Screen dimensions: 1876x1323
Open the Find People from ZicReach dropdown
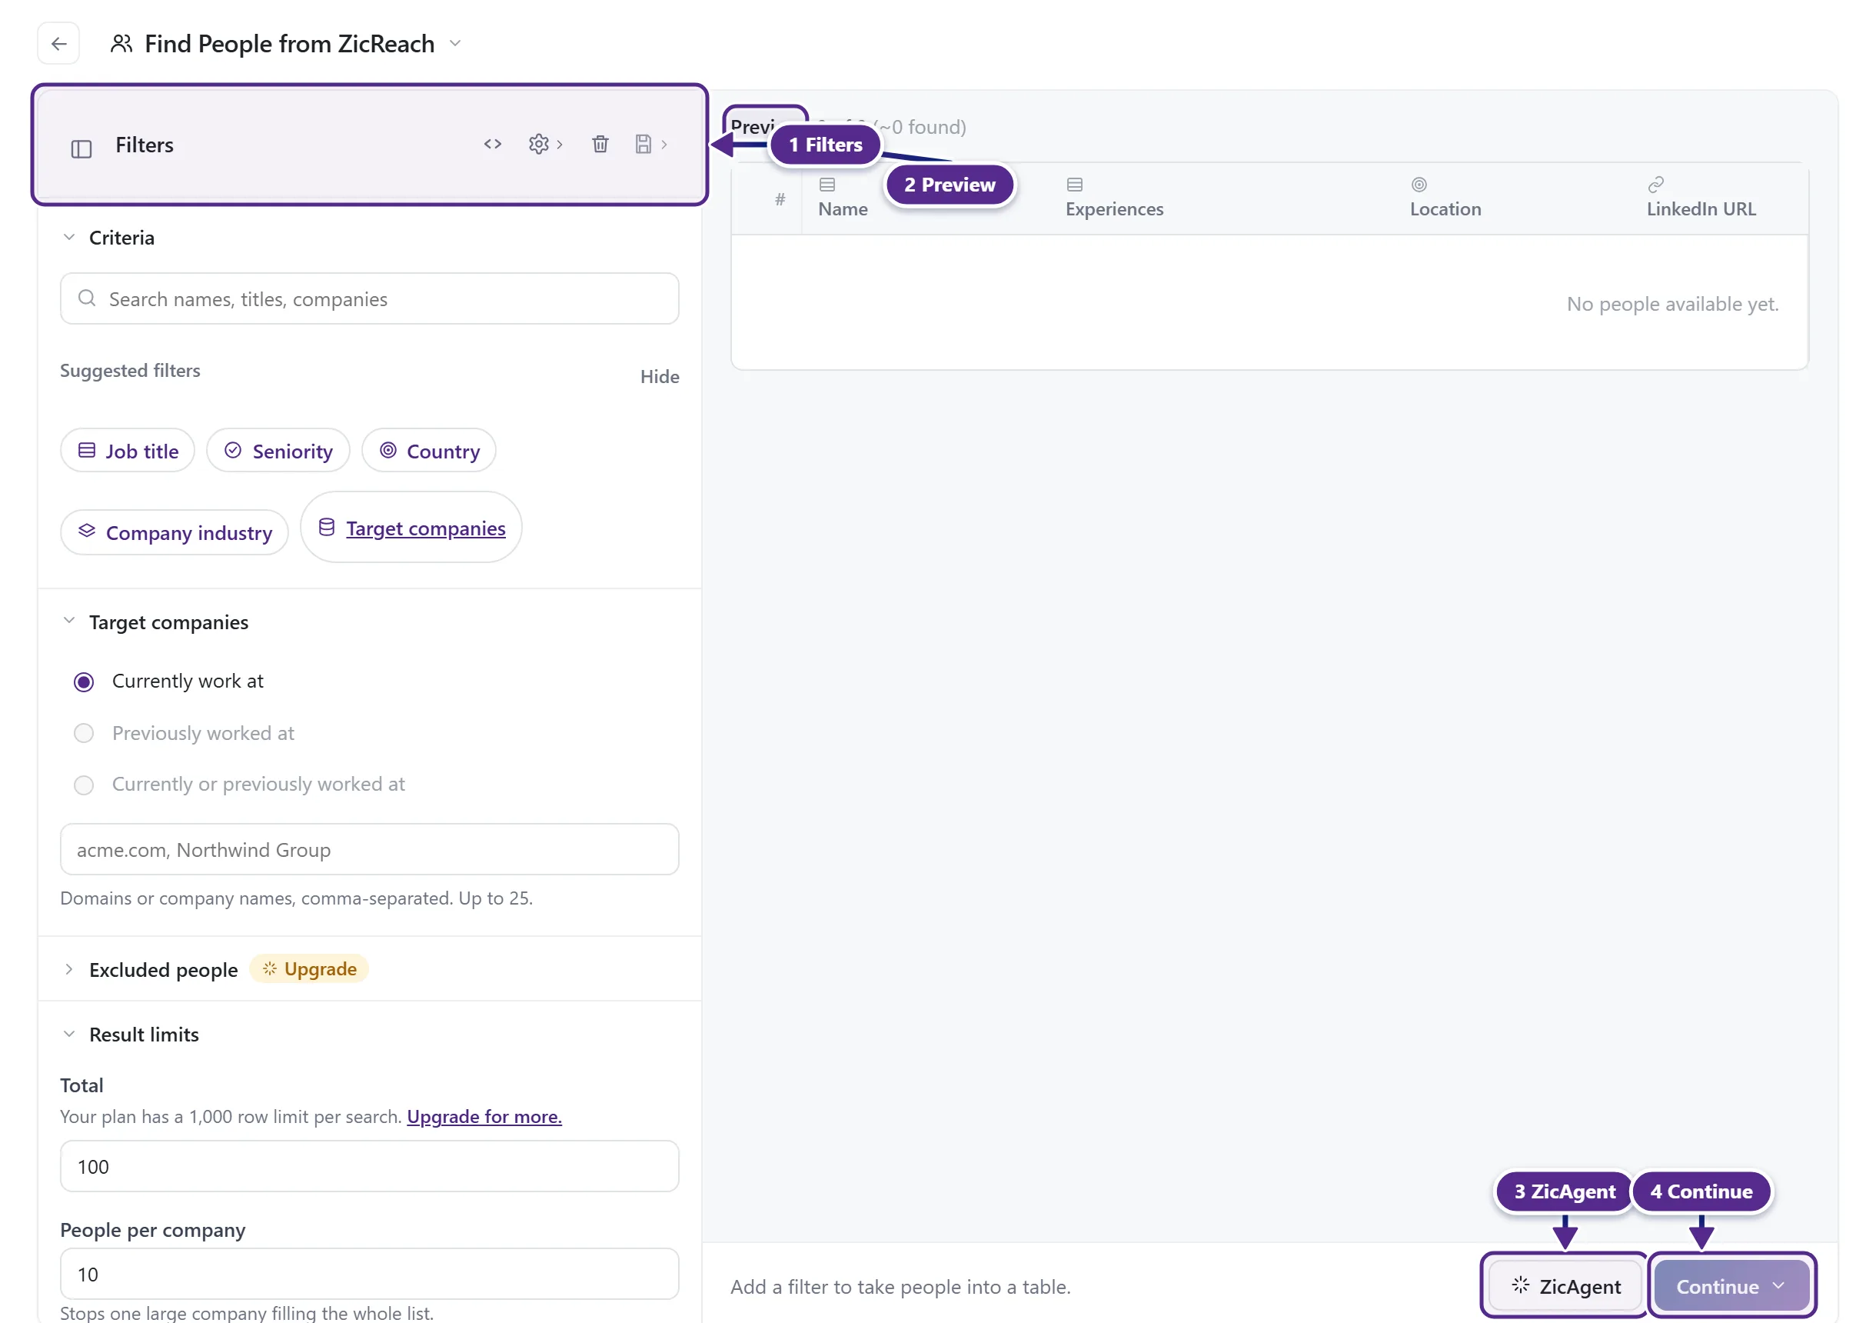point(456,43)
